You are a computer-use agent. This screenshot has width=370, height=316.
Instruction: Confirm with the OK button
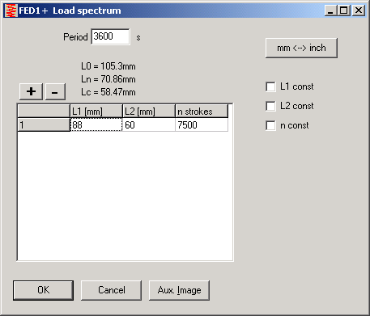[x=43, y=290]
